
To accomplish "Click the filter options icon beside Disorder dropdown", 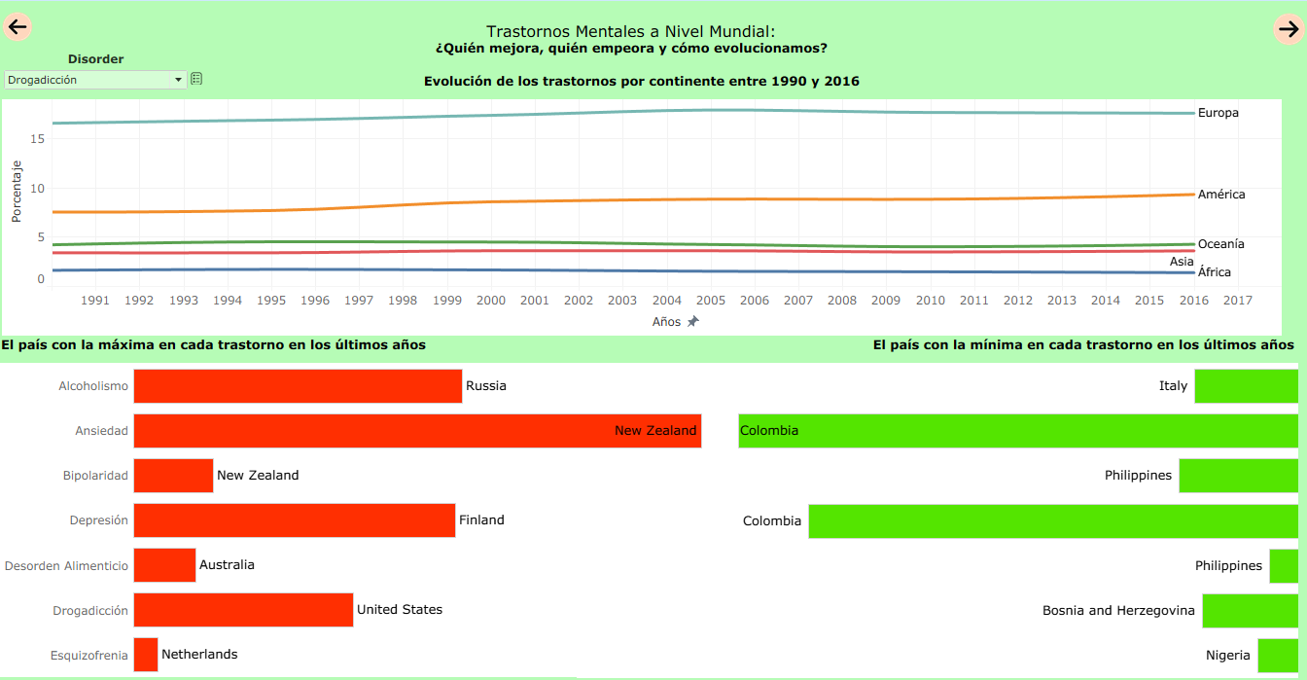I will click(196, 79).
